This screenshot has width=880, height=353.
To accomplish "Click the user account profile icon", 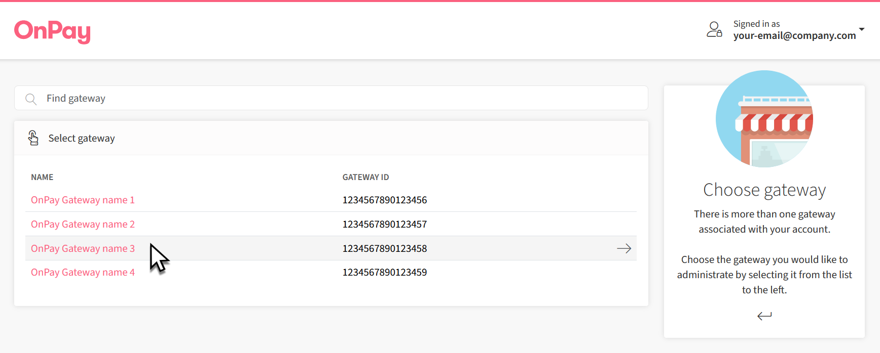I will coord(714,29).
